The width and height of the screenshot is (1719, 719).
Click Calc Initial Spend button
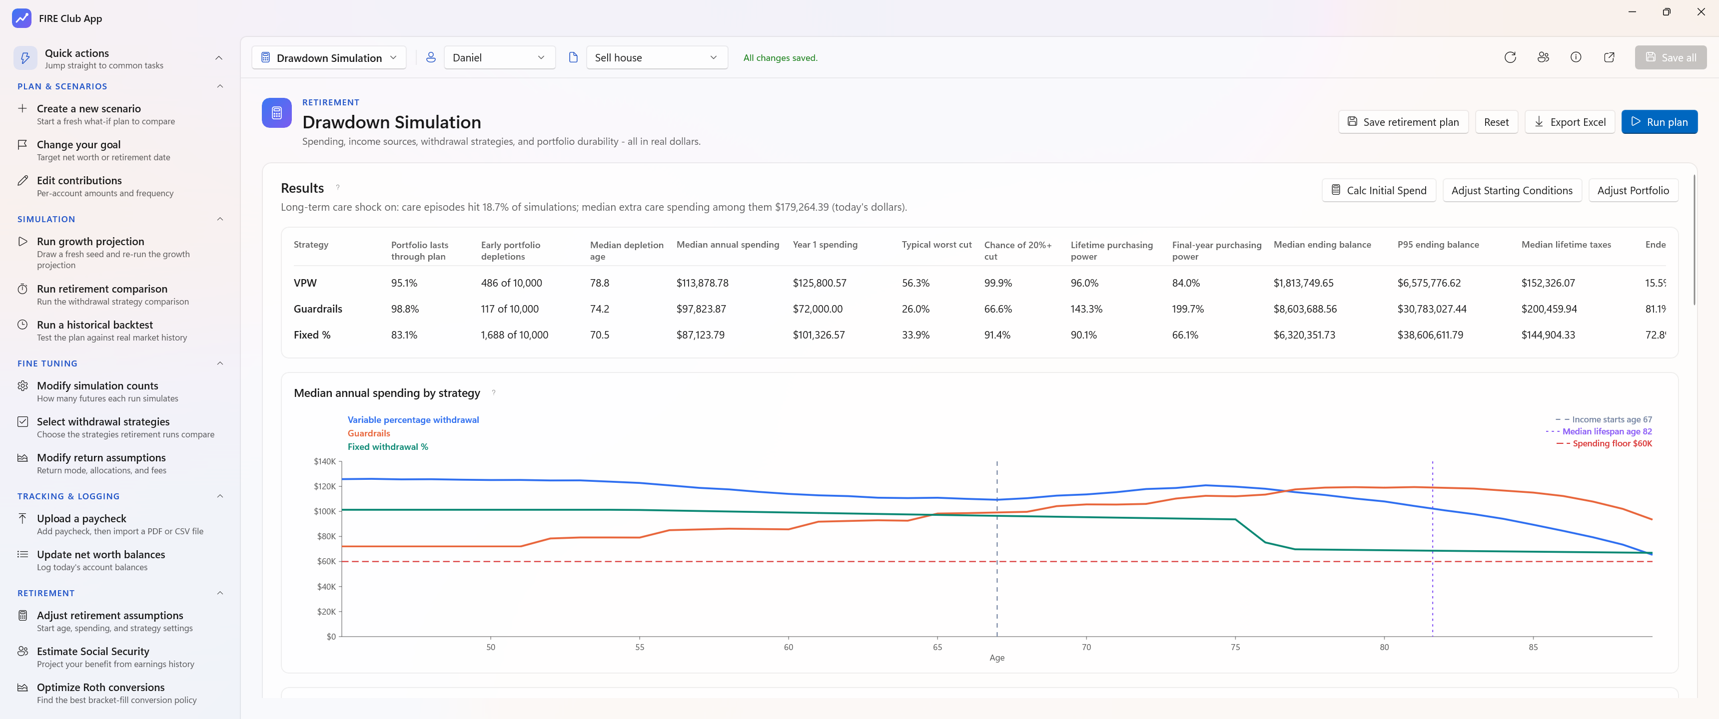pyautogui.click(x=1379, y=190)
